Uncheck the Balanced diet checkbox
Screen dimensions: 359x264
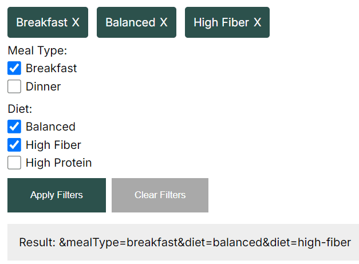[14, 127]
